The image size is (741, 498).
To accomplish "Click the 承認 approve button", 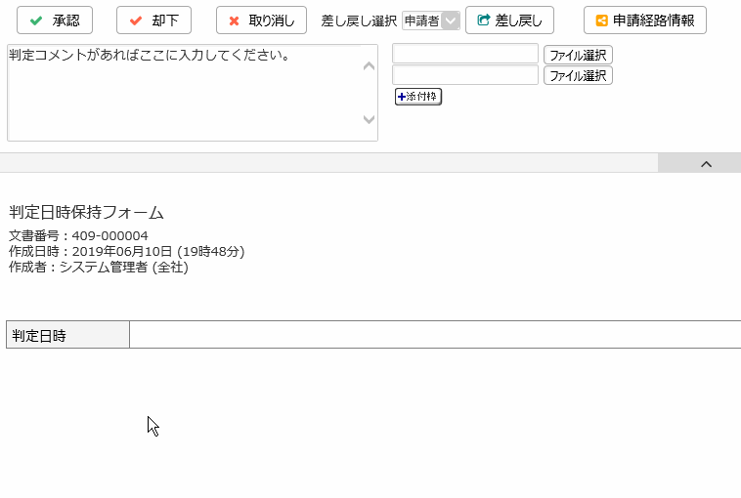I will pyautogui.click(x=55, y=21).
